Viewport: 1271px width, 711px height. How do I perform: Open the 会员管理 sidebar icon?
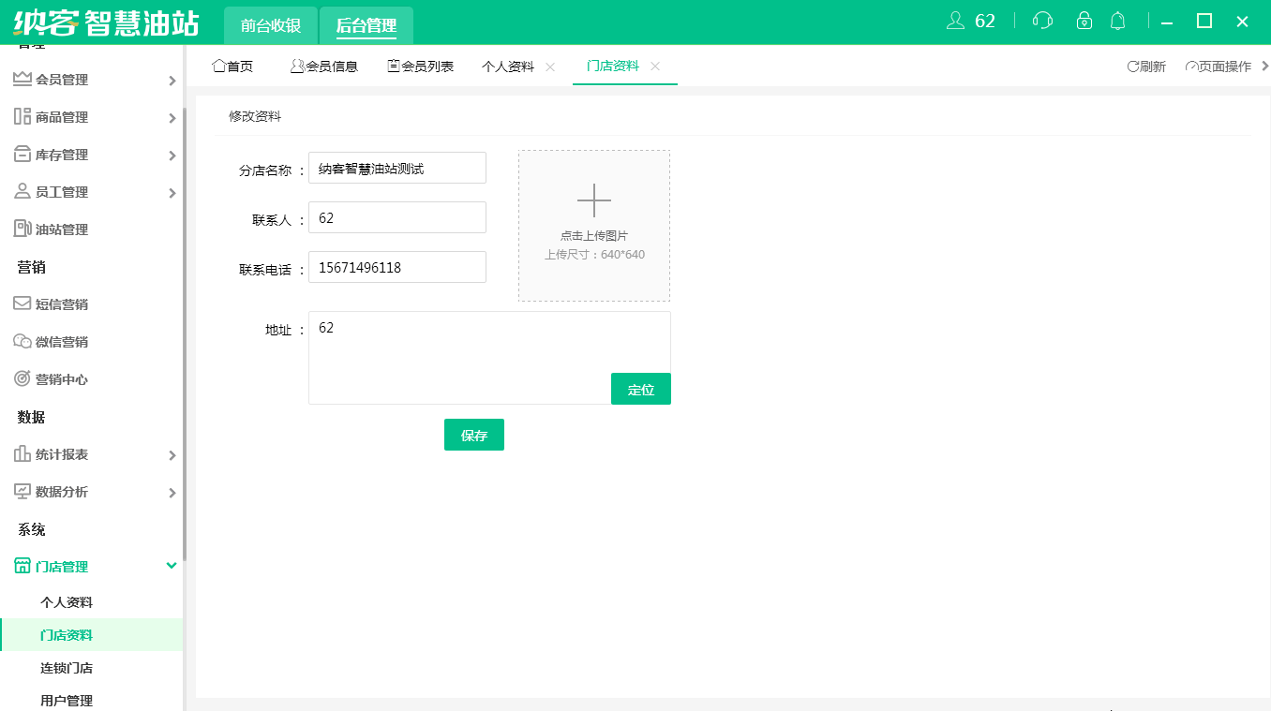[x=20, y=80]
